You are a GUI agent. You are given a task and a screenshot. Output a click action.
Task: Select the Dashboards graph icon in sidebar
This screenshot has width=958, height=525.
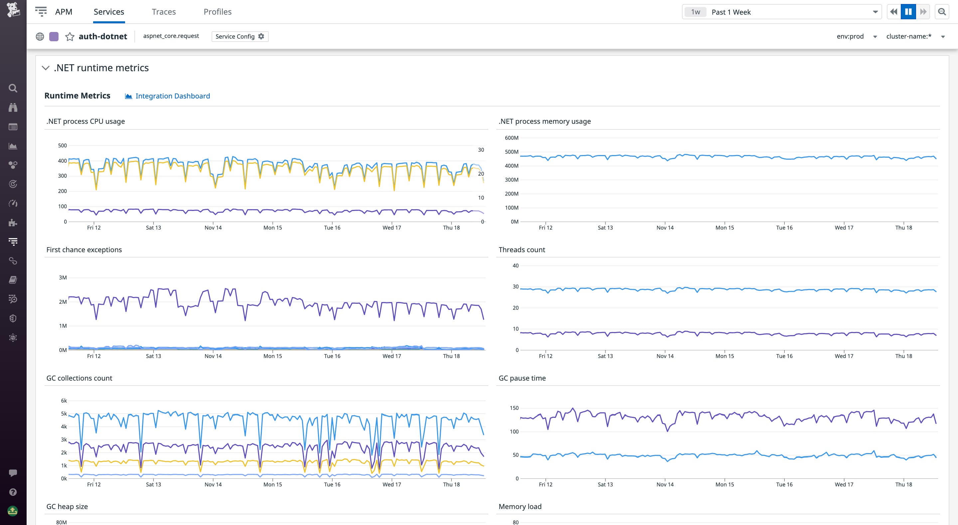(x=13, y=146)
